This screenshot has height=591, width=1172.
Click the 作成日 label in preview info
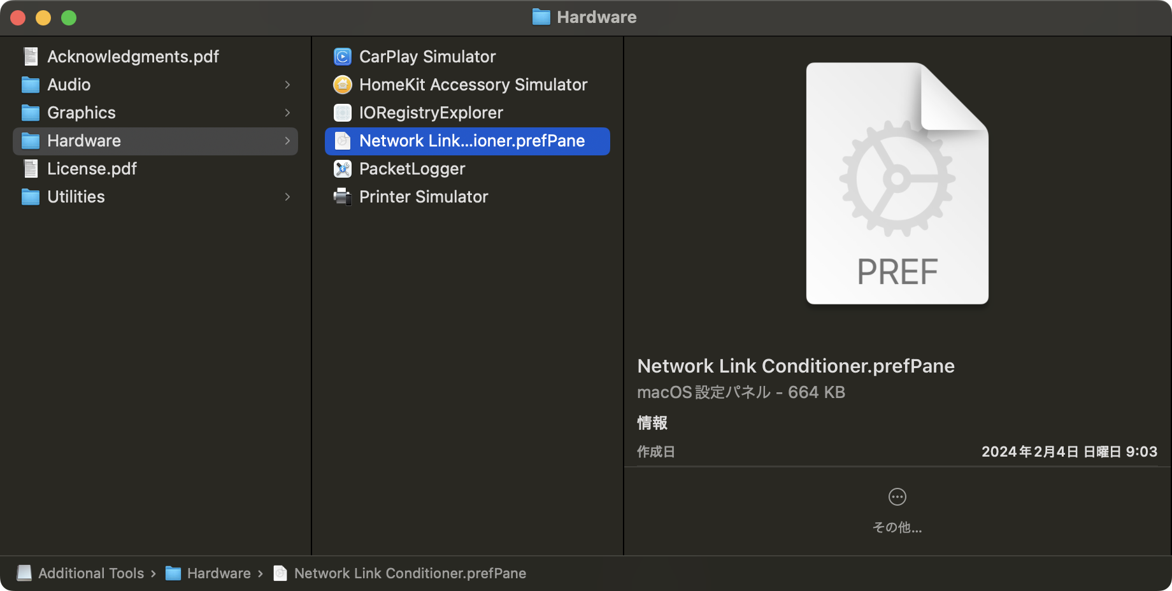point(656,452)
